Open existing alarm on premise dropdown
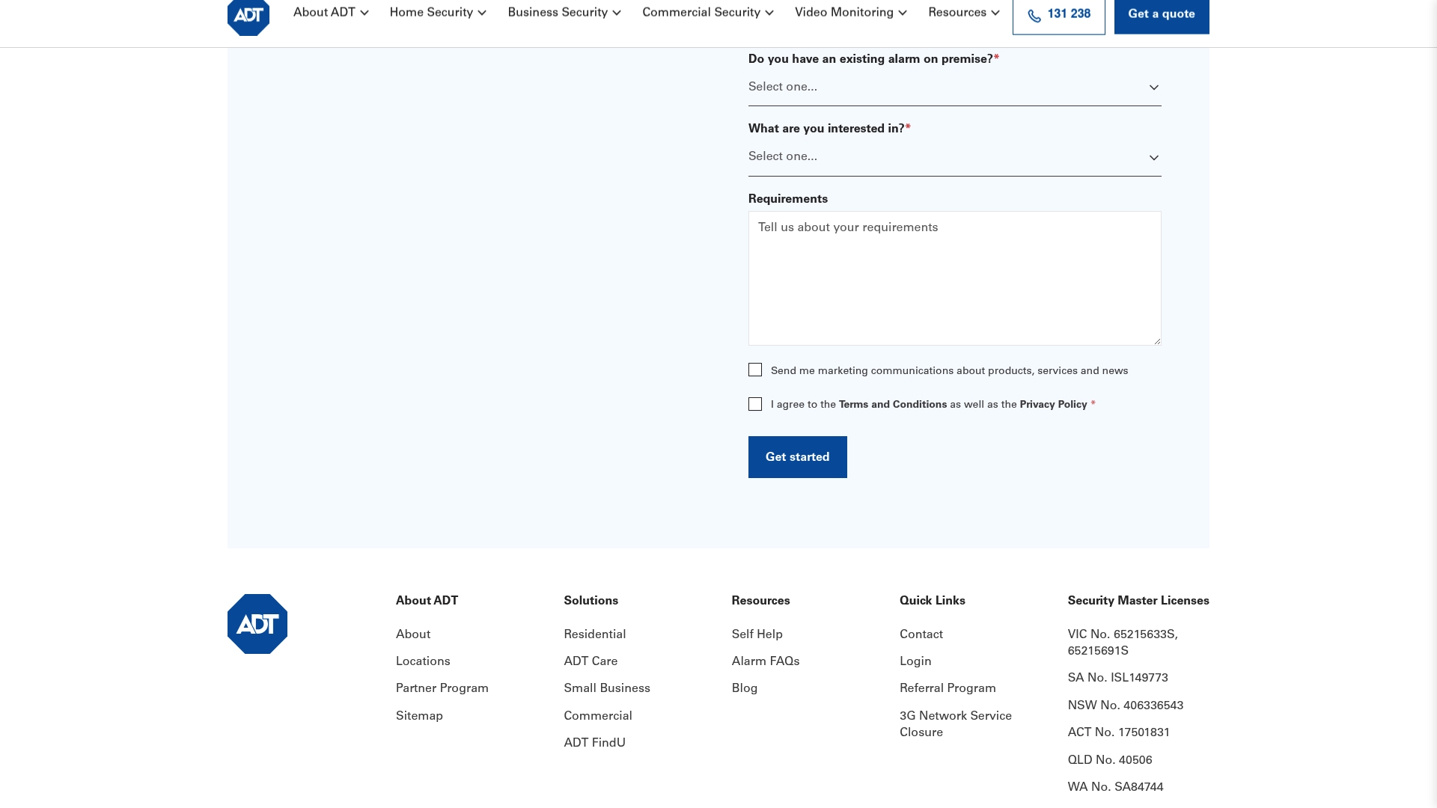 pos(955,88)
